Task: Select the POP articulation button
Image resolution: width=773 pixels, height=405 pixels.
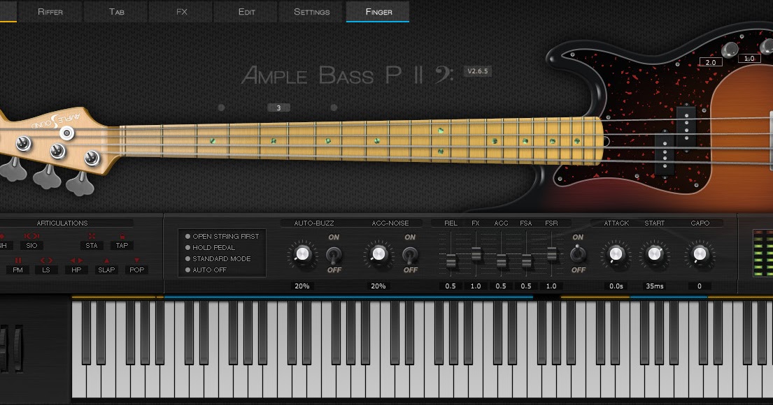Action: pyautogui.click(x=136, y=270)
